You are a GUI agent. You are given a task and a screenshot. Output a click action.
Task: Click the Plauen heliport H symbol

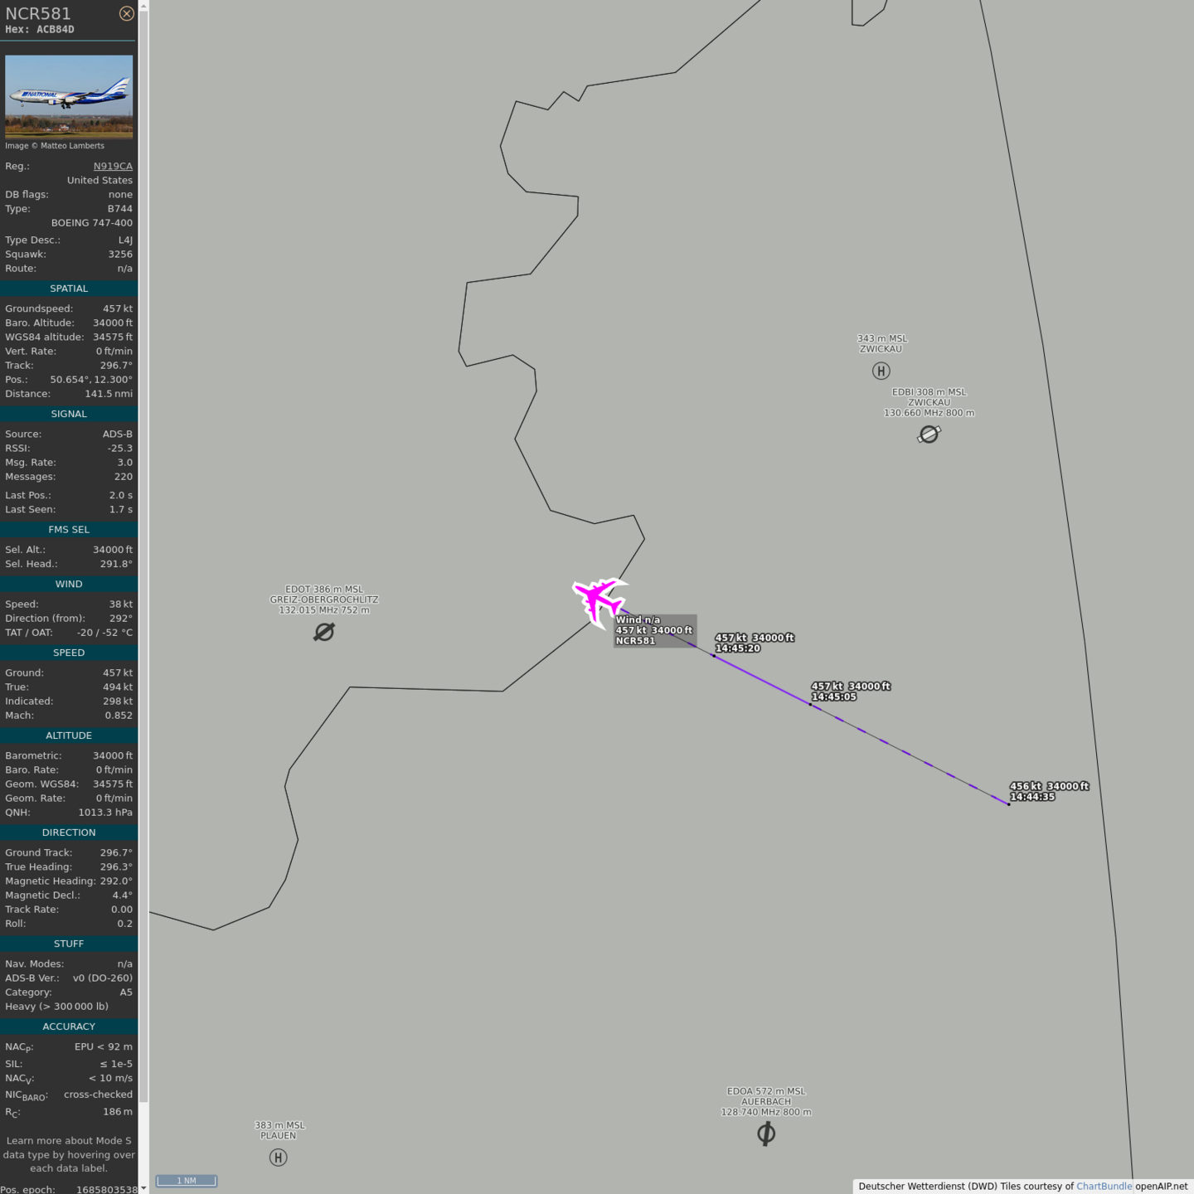point(279,1158)
